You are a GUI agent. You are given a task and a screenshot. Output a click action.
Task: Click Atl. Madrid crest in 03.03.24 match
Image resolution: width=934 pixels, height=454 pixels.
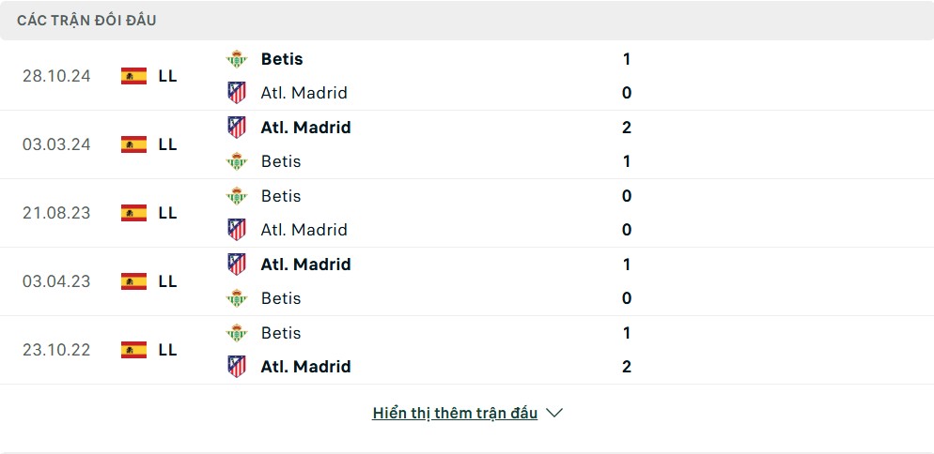[237, 128]
